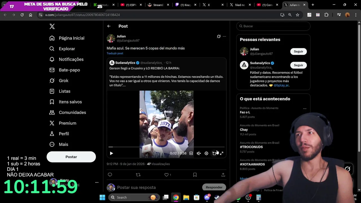The image size is (361, 203).
Task: Toggle video captions
Action: [x=191, y=153]
